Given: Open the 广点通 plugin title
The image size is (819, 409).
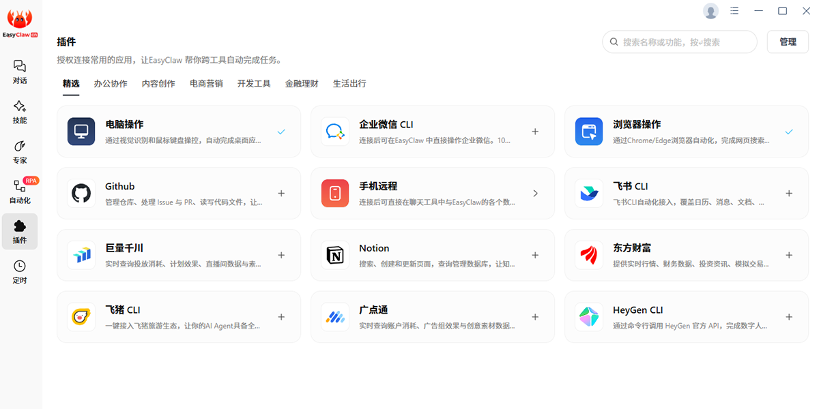Looking at the screenshot, I should pos(373,310).
